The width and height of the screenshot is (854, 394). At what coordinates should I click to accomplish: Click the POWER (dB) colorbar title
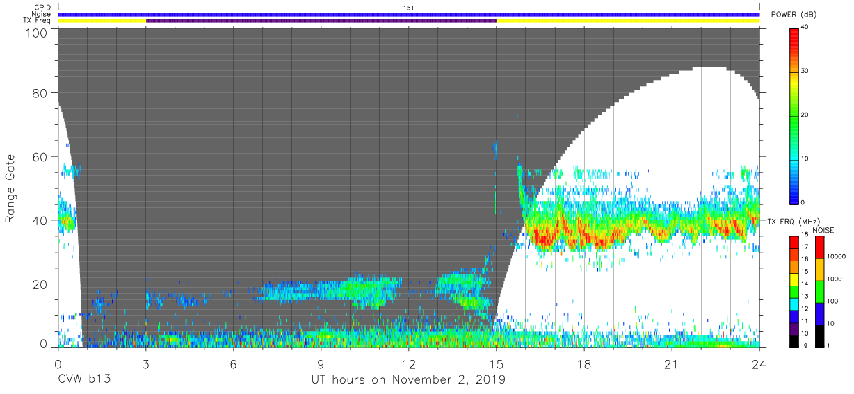click(x=793, y=15)
